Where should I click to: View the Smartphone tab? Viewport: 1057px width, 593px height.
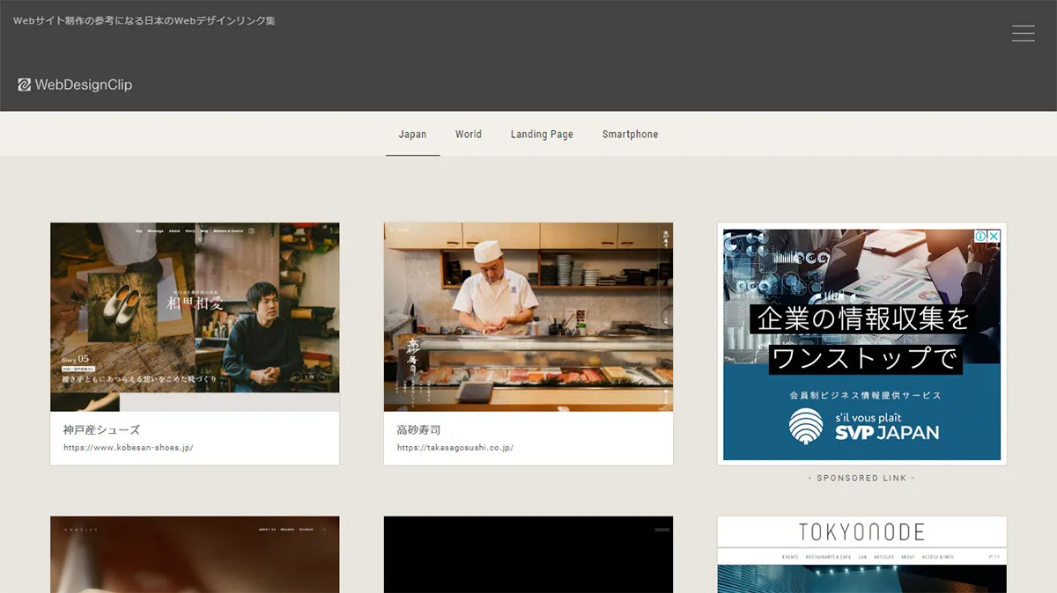pos(629,134)
